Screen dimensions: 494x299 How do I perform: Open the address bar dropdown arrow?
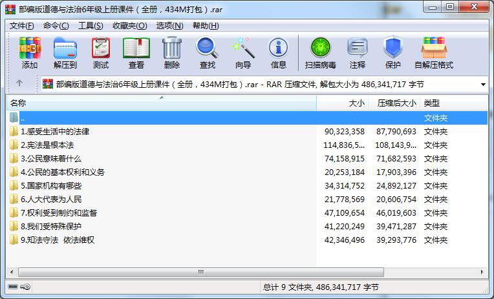click(483, 85)
